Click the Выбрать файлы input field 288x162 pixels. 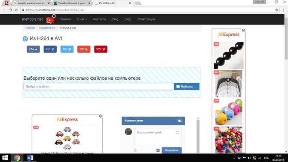(x=98, y=87)
